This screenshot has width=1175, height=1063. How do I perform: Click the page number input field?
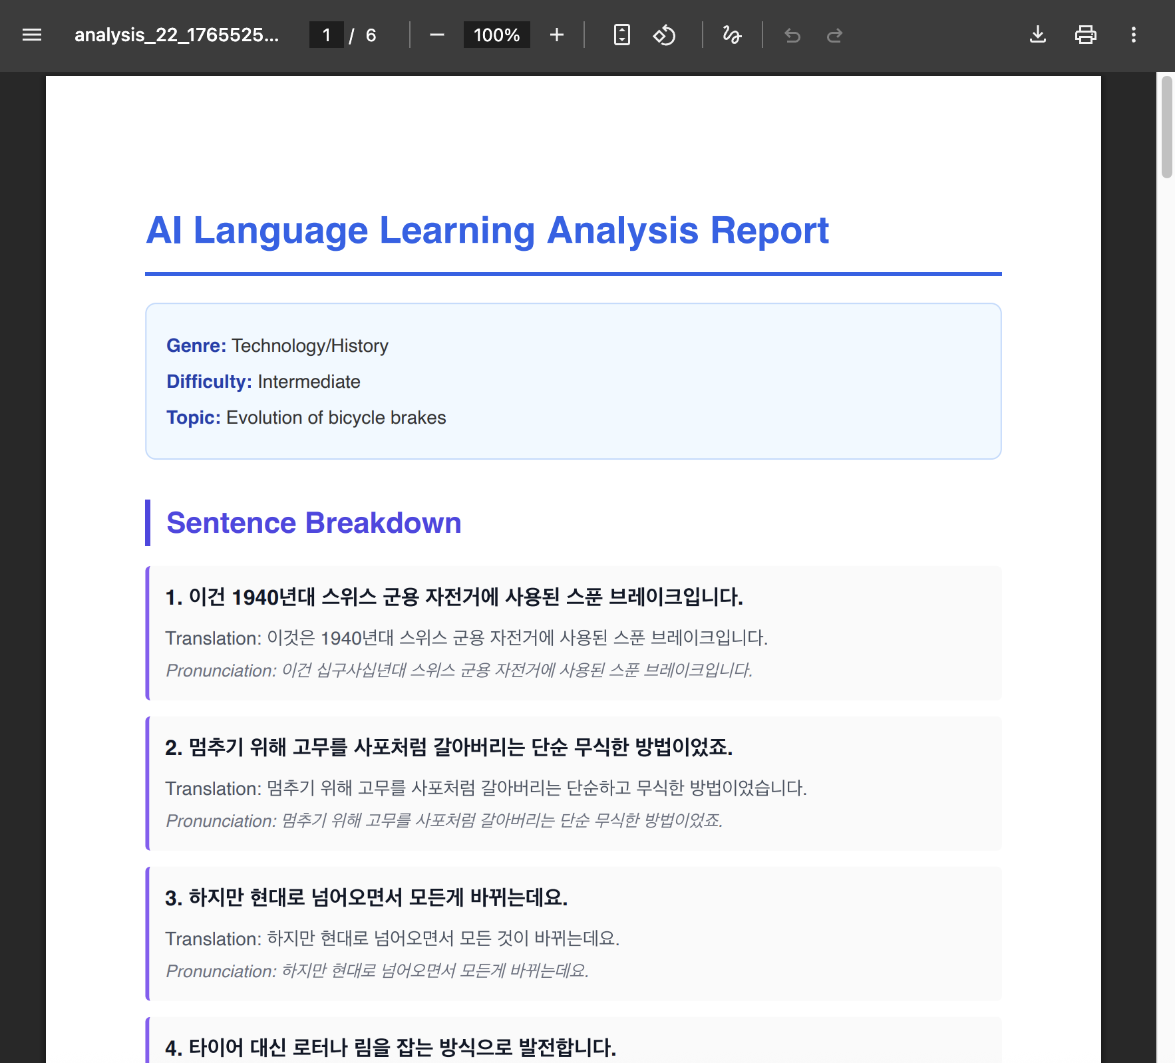pyautogui.click(x=327, y=35)
